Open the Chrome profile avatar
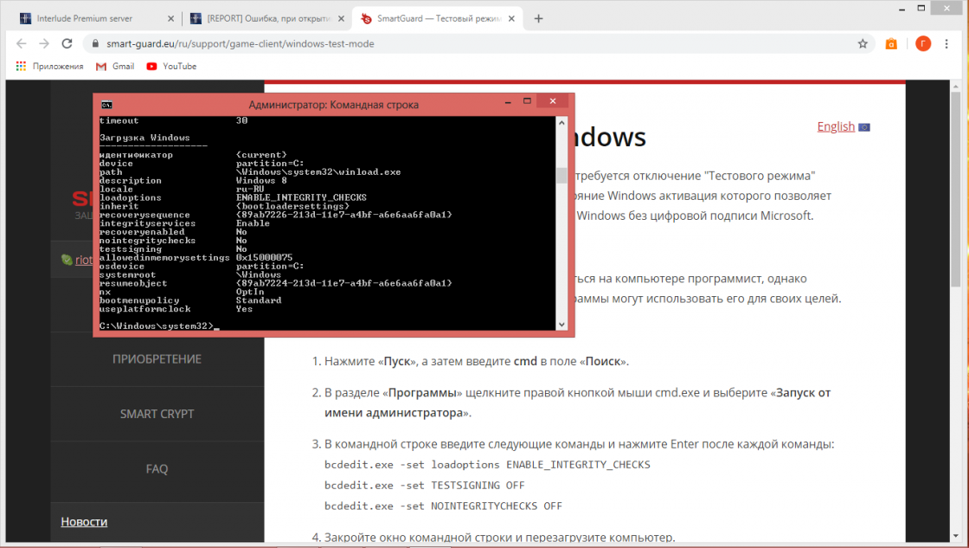 click(x=923, y=43)
